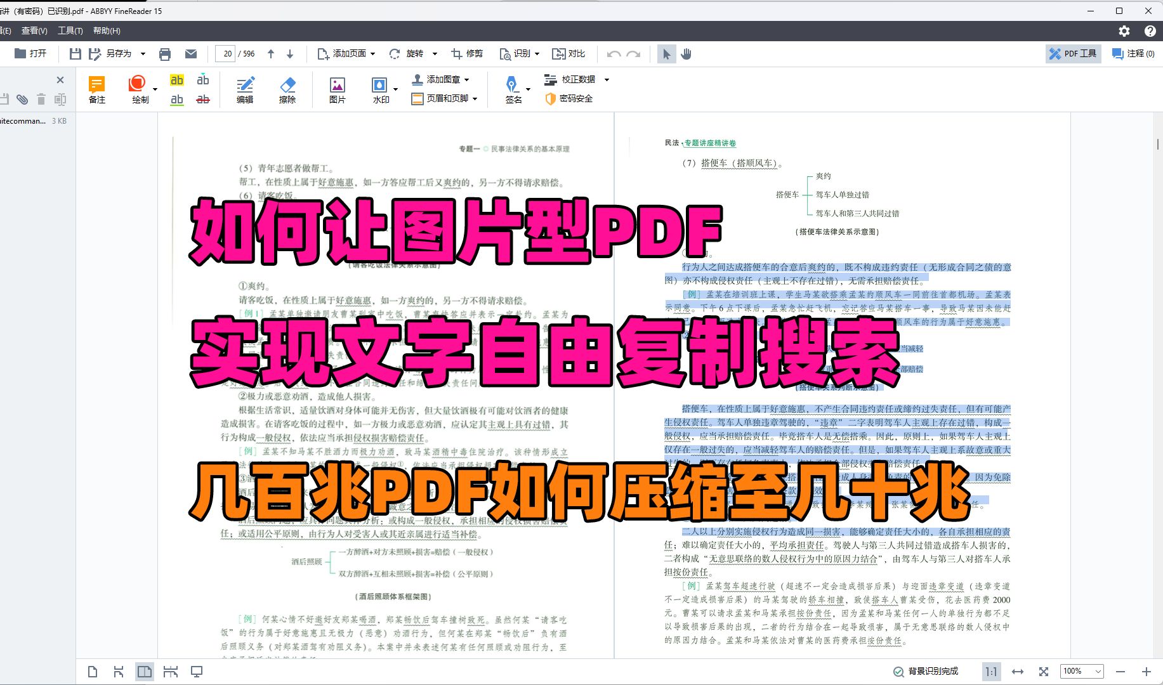Go to next page with down arrow
The height and width of the screenshot is (685, 1163).
(x=290, y=54)
